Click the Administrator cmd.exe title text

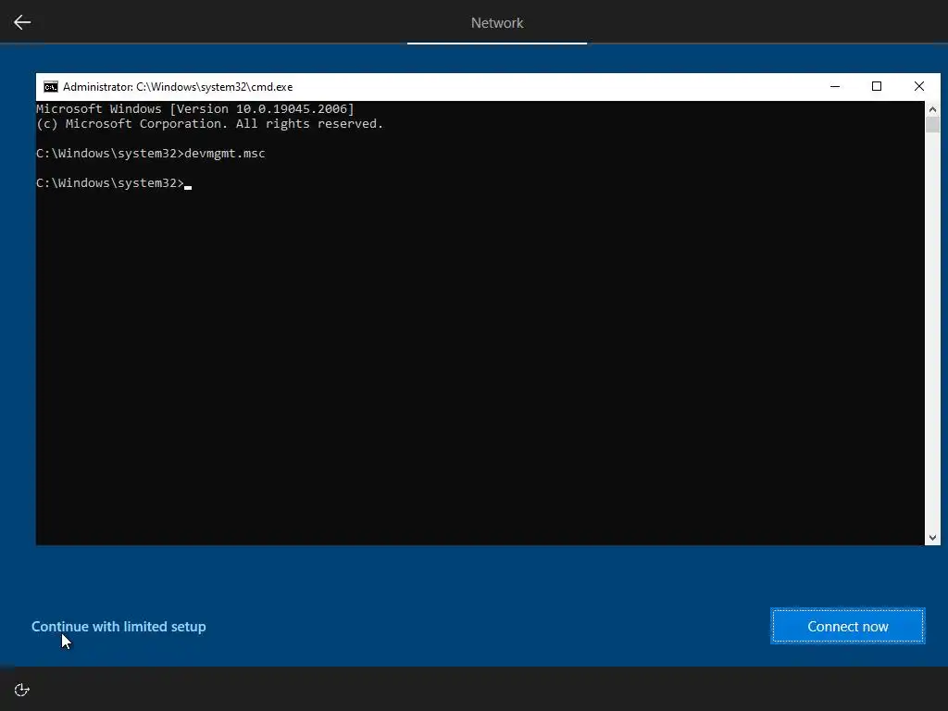[x=178, y=87]
